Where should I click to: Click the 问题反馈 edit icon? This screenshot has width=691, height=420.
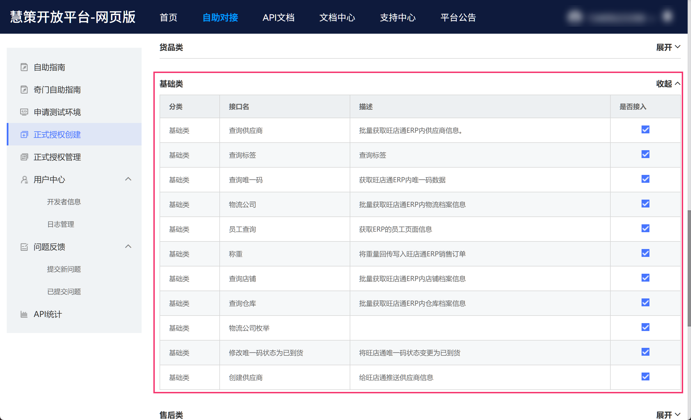coord(24,247)
